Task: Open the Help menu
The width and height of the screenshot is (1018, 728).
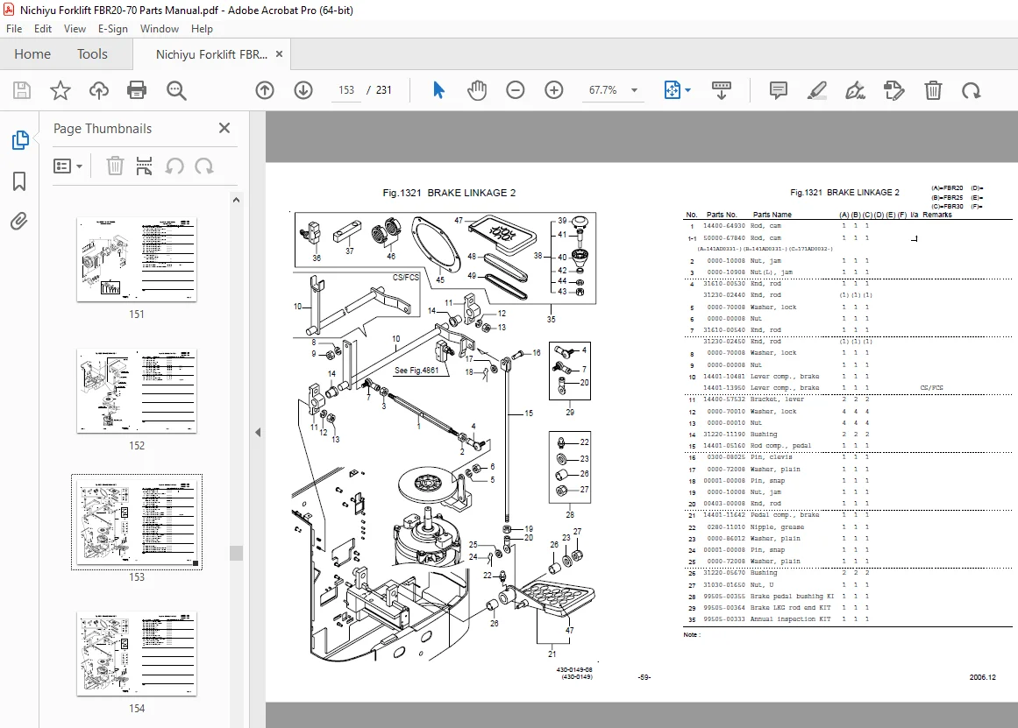Action: click(202, 29)
